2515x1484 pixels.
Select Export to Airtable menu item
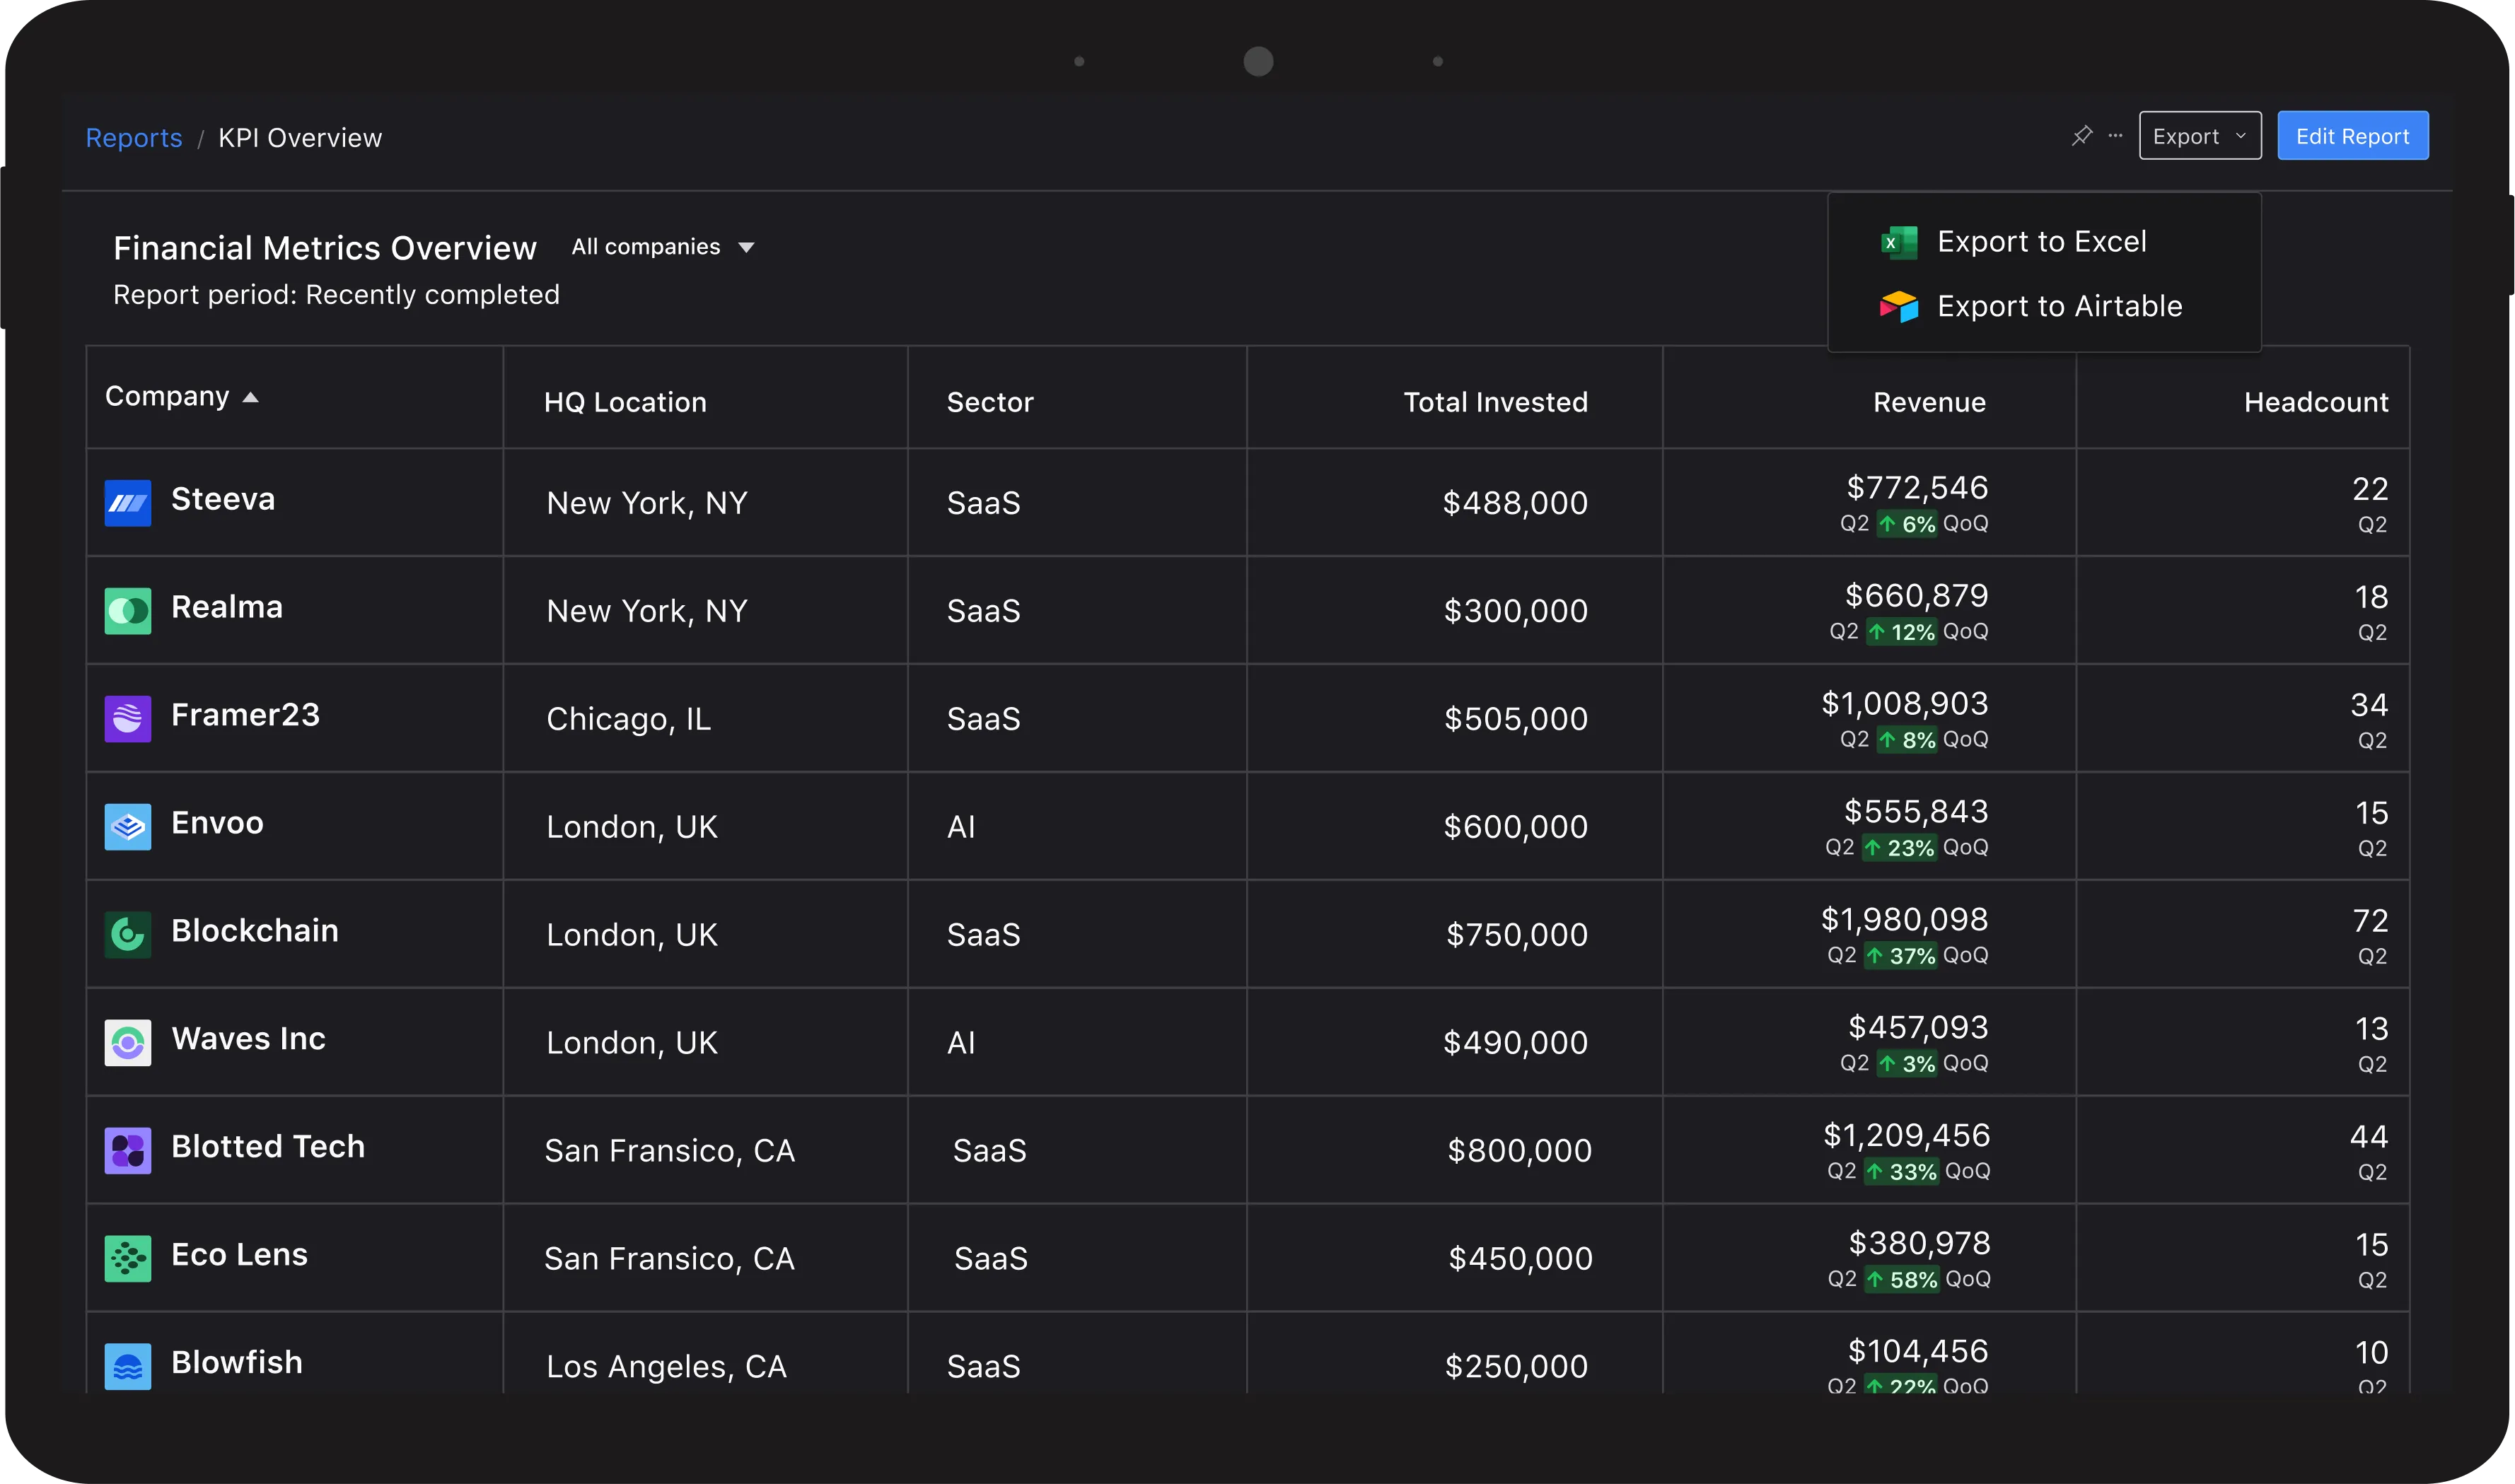point(2059,306)
